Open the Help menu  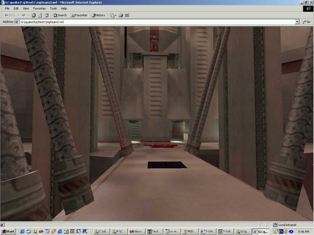click(x=64, y=8)
